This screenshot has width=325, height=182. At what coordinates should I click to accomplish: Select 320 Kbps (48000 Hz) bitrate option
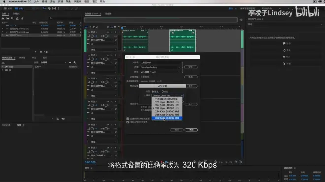coord(167,118)
